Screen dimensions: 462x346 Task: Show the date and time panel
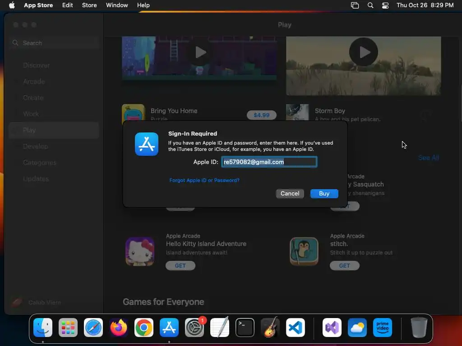click(425, 5)
